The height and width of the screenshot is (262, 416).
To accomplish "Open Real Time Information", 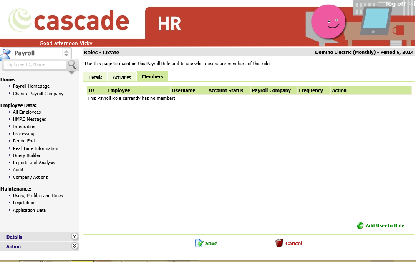I will click(35, 148).
